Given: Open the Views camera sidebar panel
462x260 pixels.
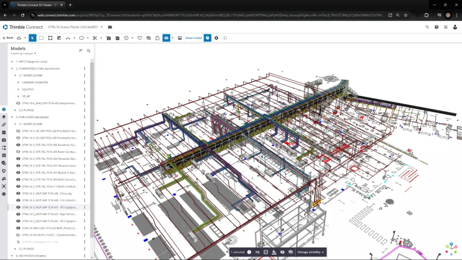Looking at the screenshot, I should (4, 140).
